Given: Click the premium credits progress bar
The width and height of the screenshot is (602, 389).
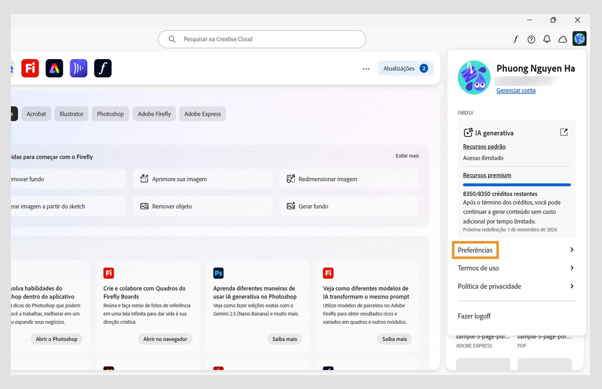Looking at the screenshot, I should pyautogui.click(x=517, y=185).
